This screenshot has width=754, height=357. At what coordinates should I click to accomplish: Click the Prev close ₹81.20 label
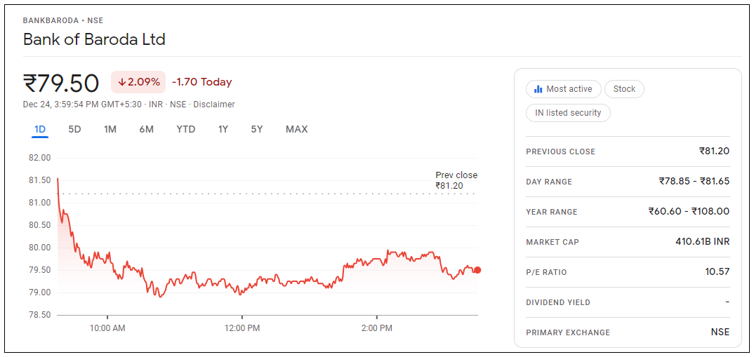456,180
